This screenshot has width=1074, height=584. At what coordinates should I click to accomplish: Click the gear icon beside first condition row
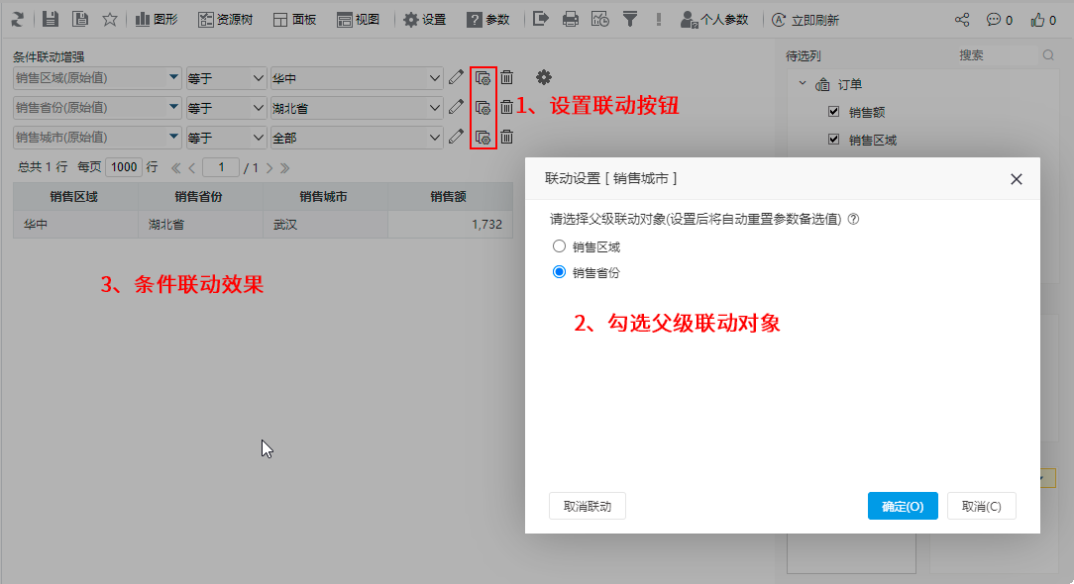coord(544,77)
